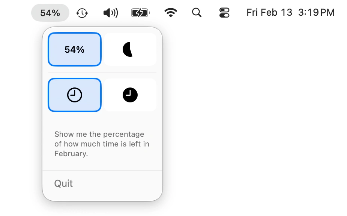Click the charging battery icon
Viewport: 347px width, 216px height.
tap(140, 12)
